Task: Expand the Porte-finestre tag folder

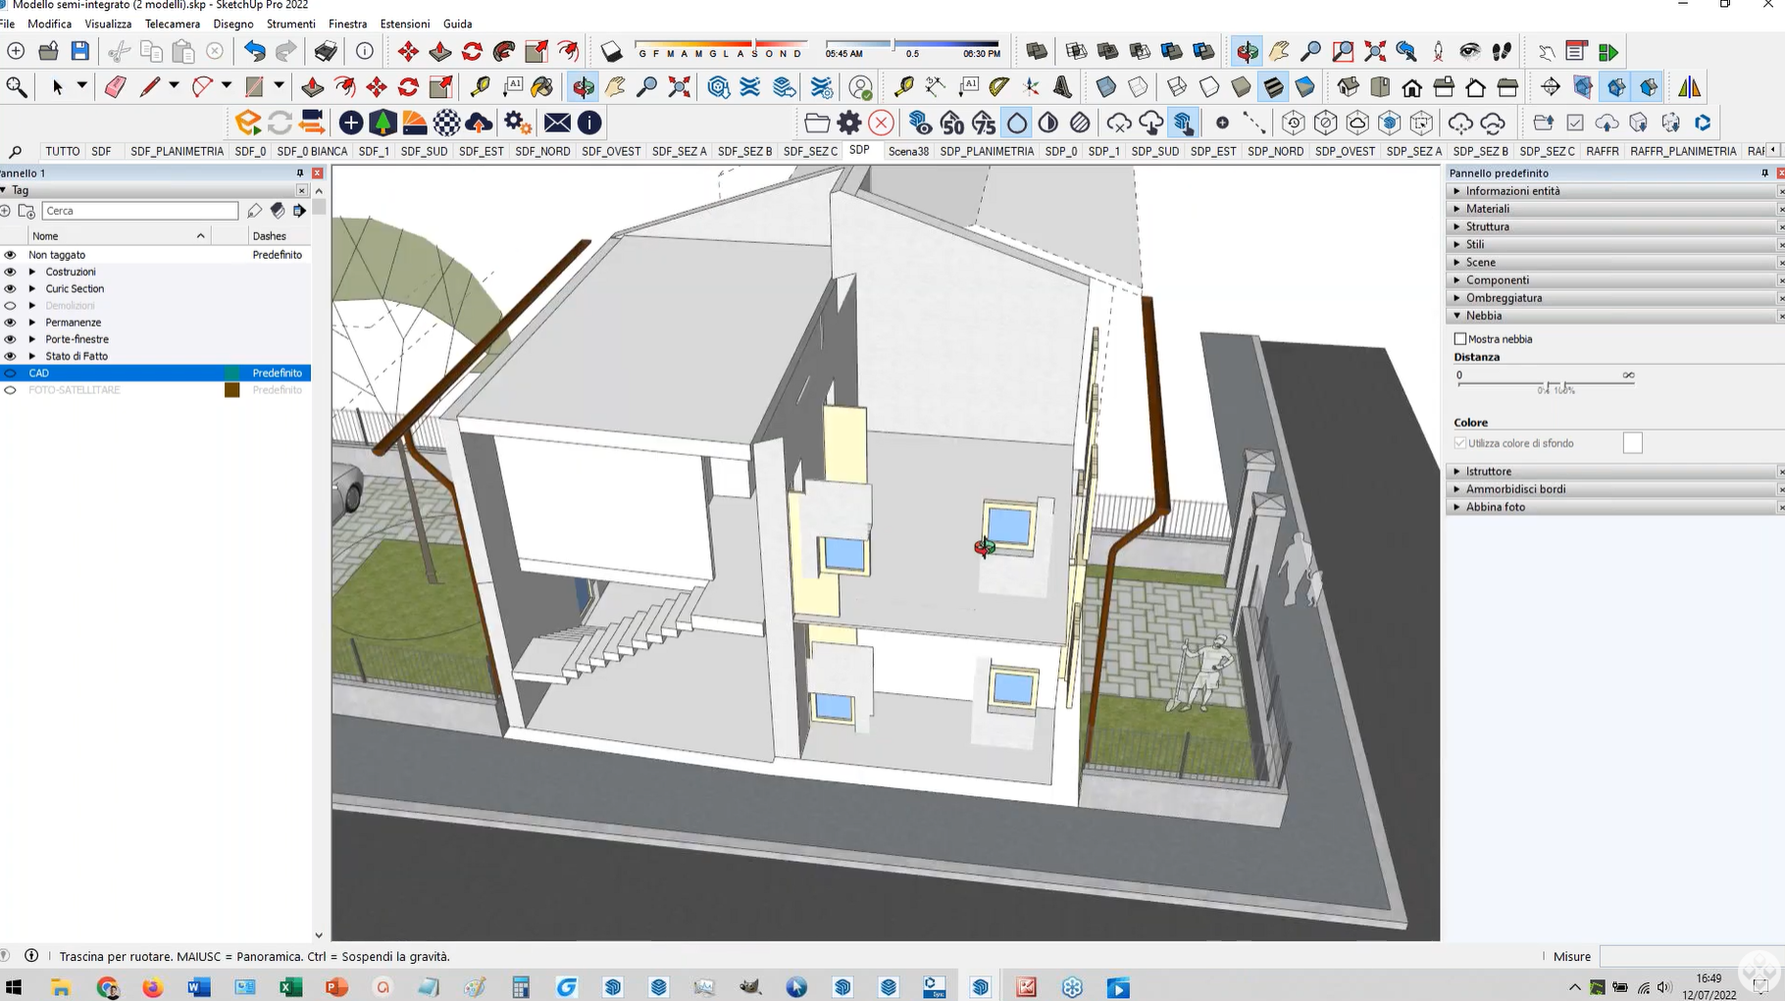Action: point(32,339)
